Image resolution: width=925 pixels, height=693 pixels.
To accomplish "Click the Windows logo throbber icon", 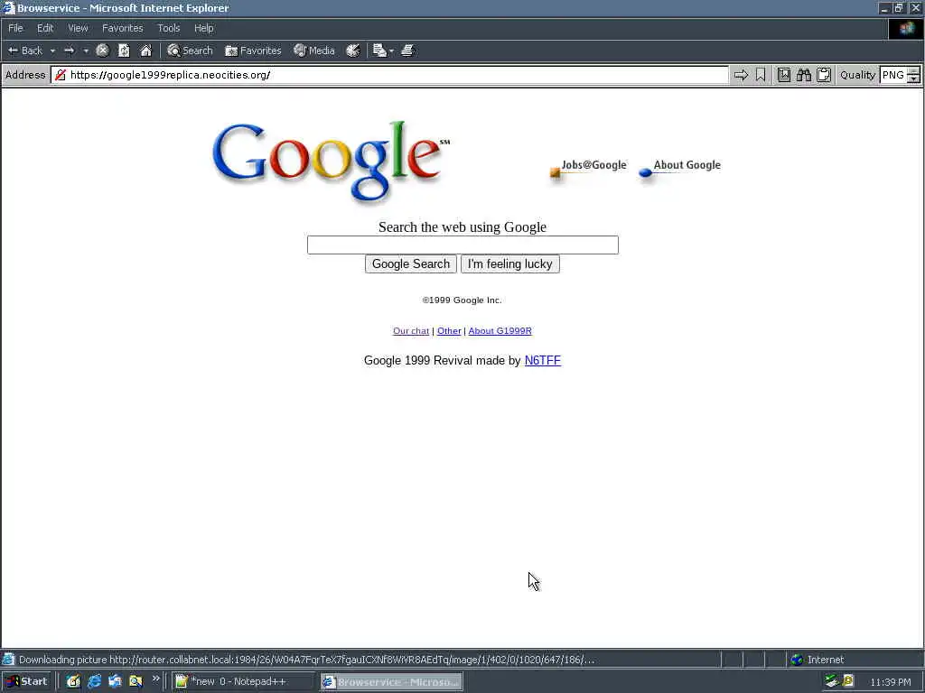I will 906,29.
